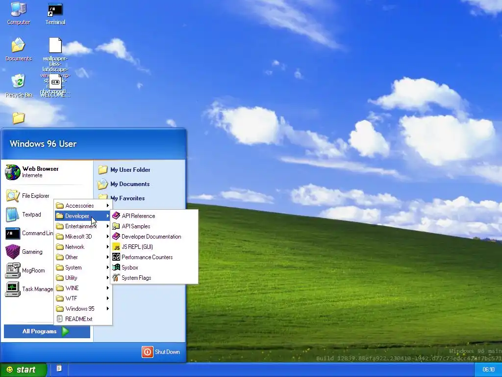Open My User Folder link
This screenshot has width=502, height=377.
pos(130,169)
